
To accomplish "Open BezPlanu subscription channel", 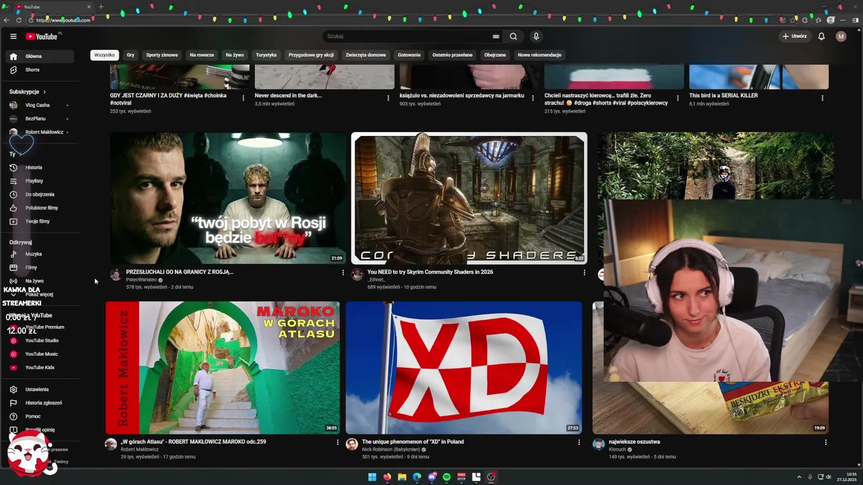I will [40, 119].
